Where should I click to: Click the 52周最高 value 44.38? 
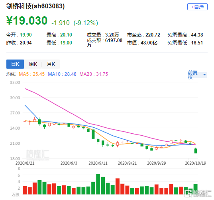197,35
